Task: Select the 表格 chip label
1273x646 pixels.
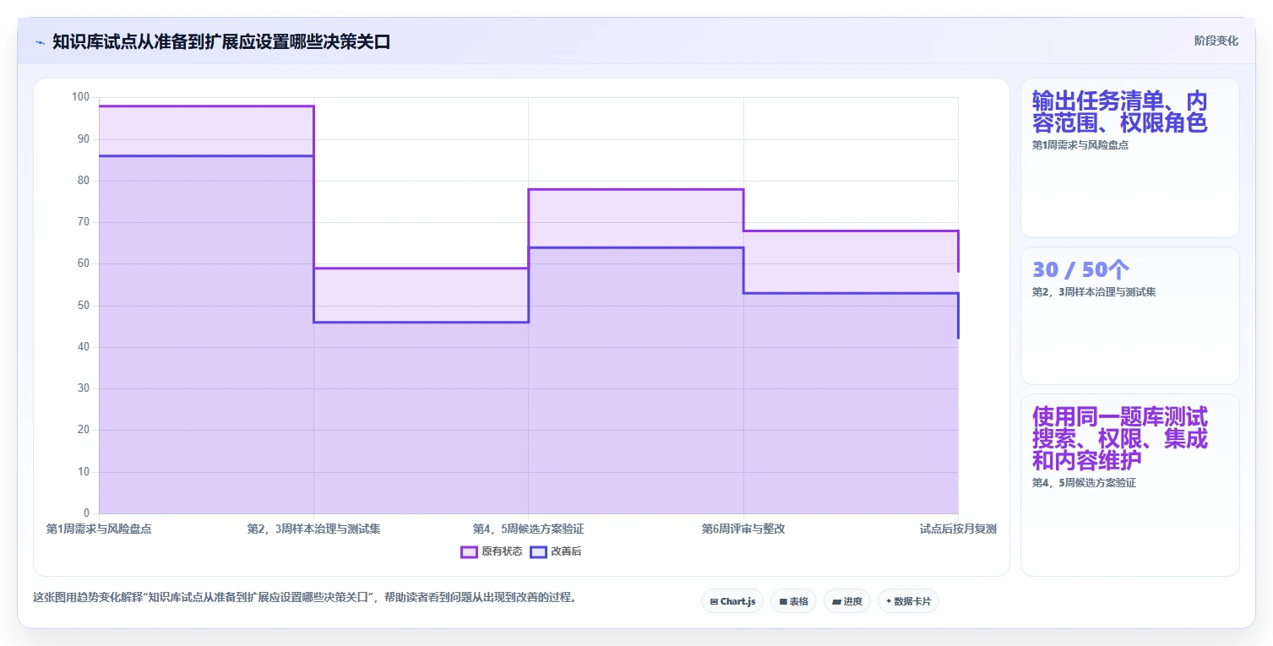Action: (x=799, y=602)
